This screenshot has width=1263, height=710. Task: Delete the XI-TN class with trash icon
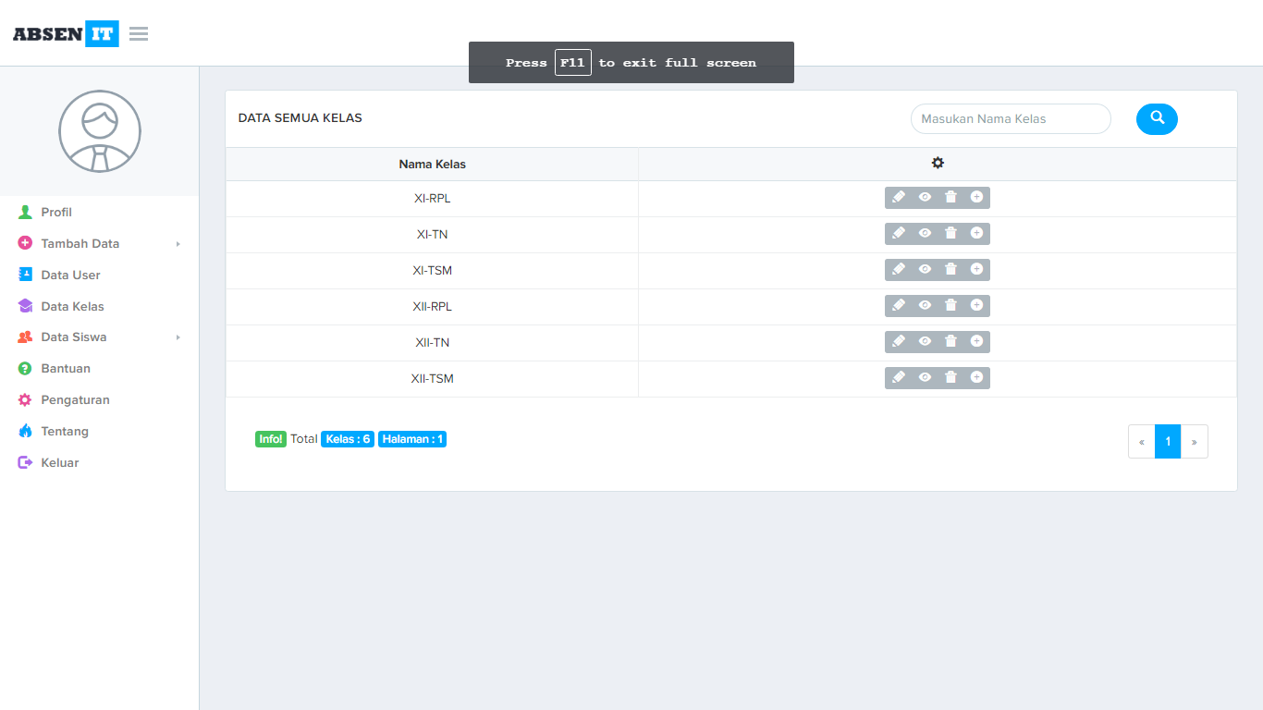[950, 233]
